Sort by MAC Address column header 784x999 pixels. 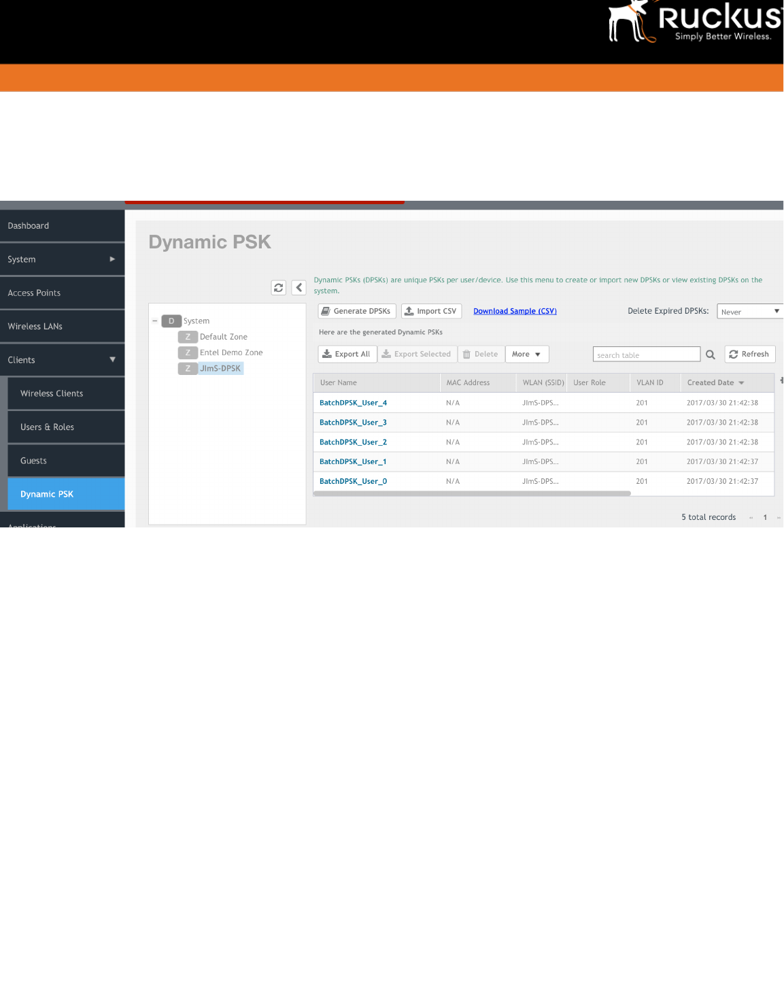click(478, 383)
